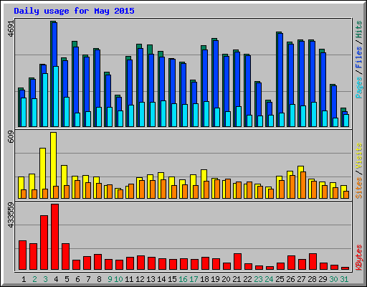Click day 30 on the x-axis

pyautogui.click(x=333, y=279)
